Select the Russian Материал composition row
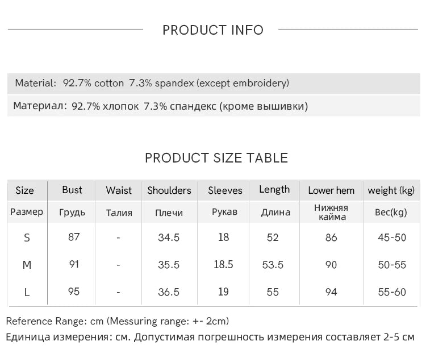The image size is (426, 358). coord(214,106)
